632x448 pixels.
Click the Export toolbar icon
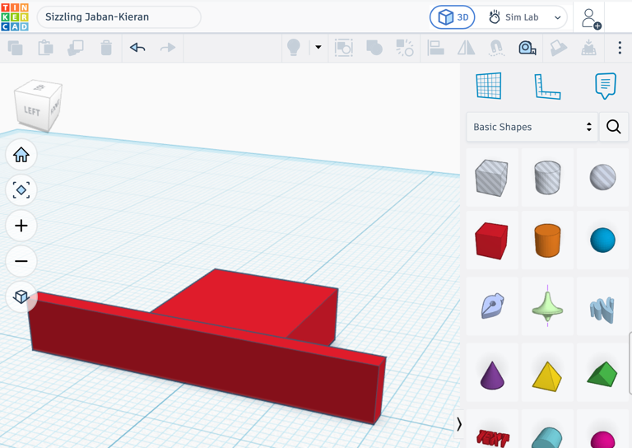(x=589, y=48)
